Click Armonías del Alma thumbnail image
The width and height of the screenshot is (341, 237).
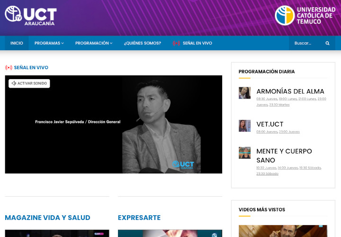click(x=245, y=93)
